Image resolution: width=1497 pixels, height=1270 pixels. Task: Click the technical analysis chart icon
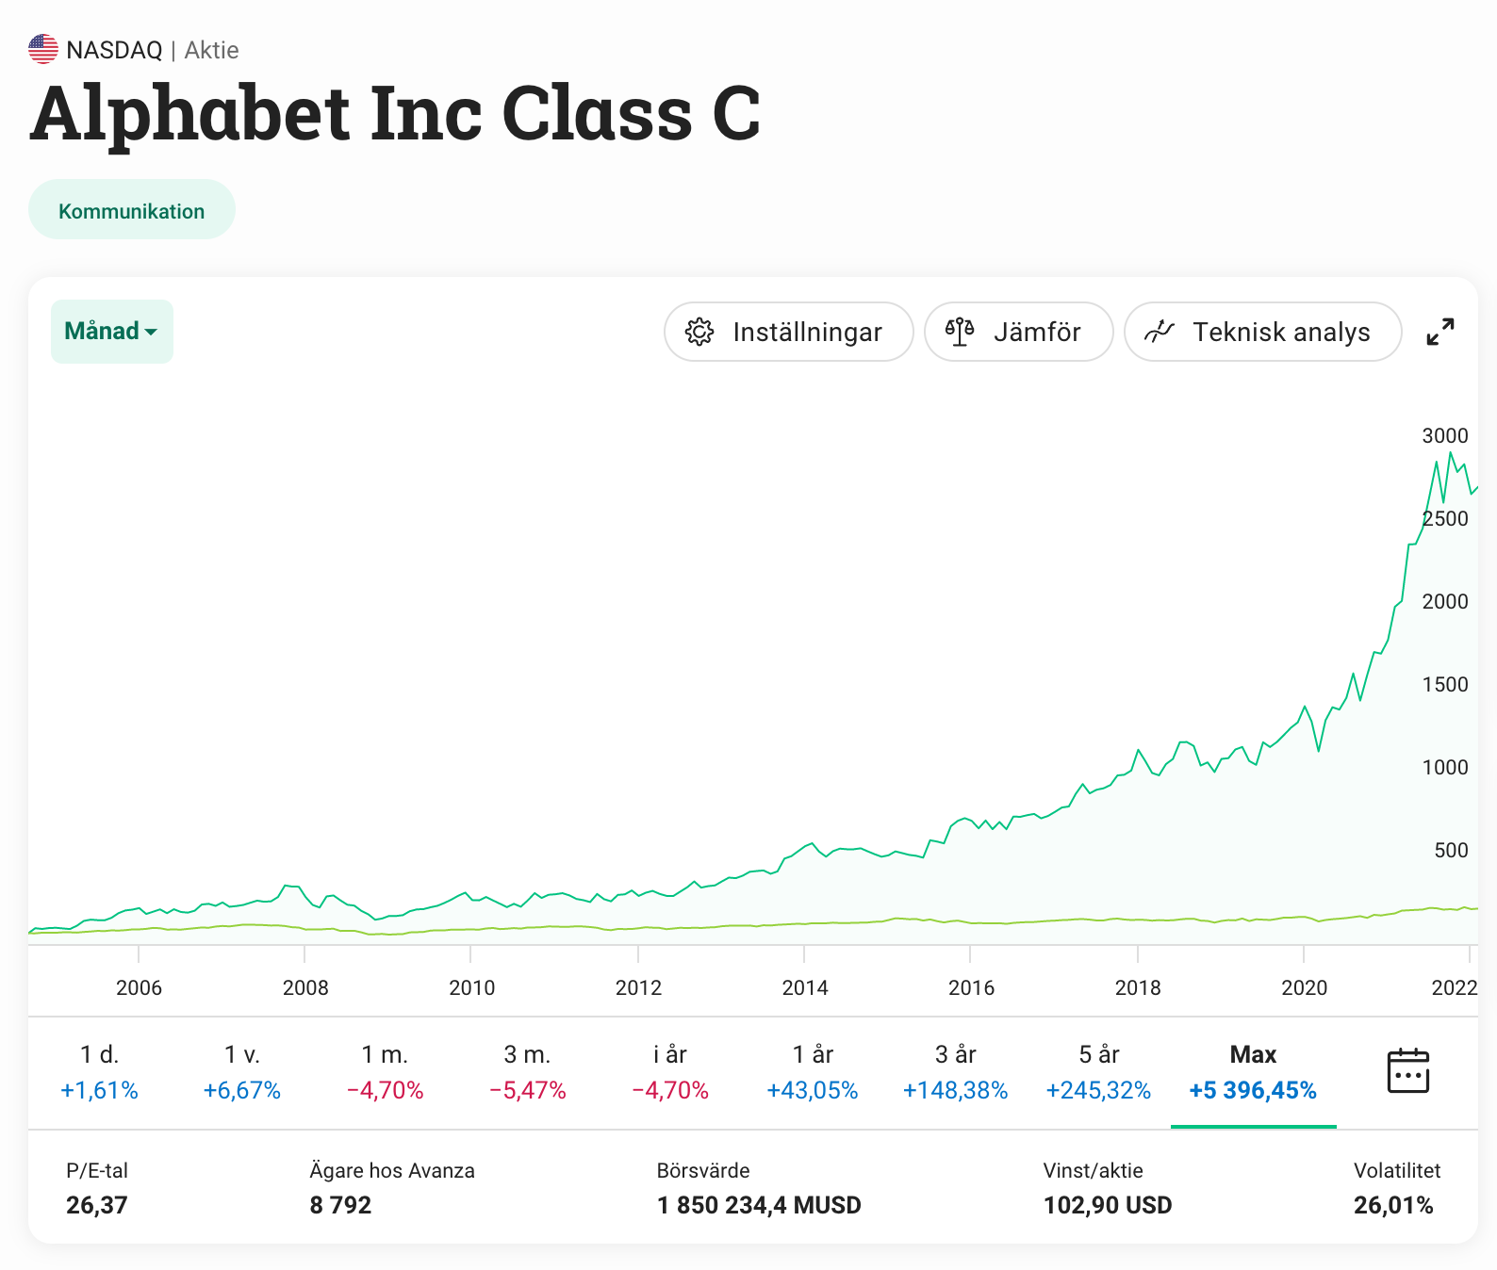coord(1159,332)
